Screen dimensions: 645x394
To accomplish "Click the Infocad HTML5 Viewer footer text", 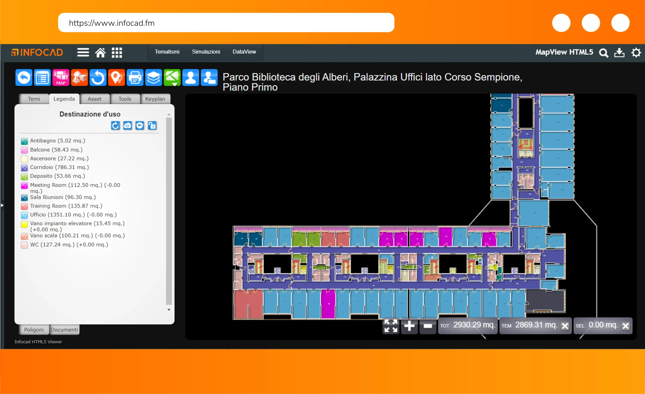I will [38, 342].
